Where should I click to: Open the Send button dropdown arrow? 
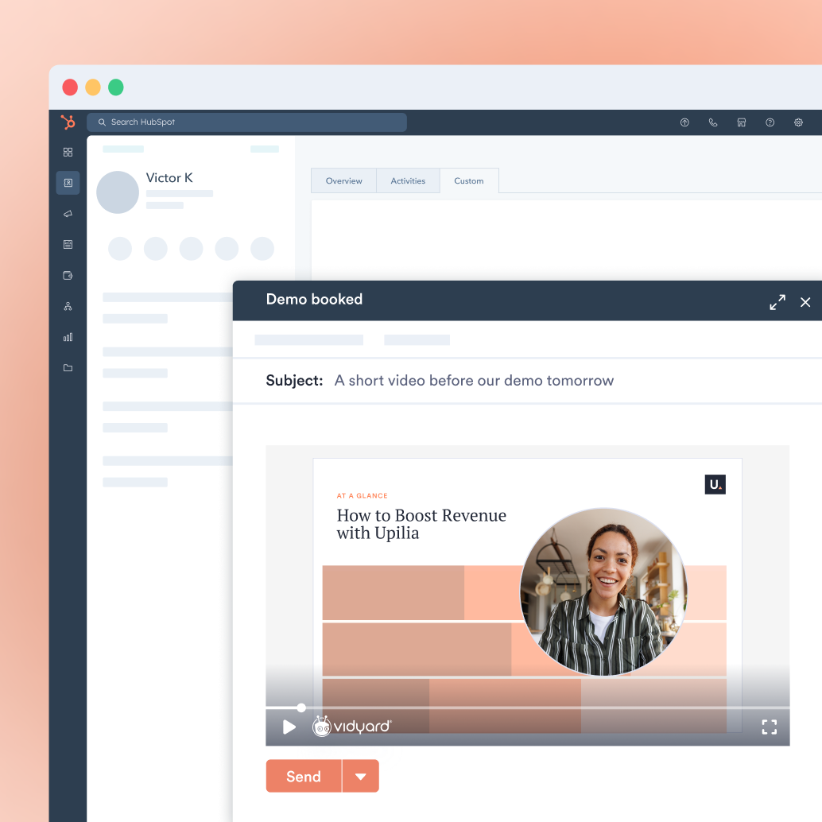point(362,776)
